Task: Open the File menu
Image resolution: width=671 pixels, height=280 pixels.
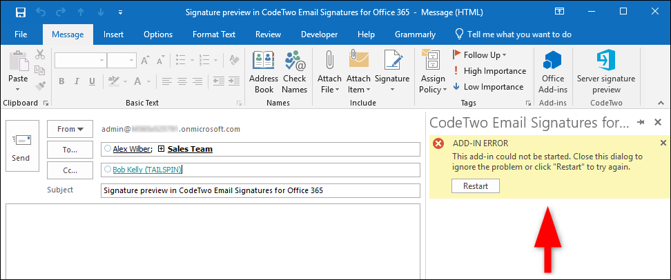Action: click(21, 34)
